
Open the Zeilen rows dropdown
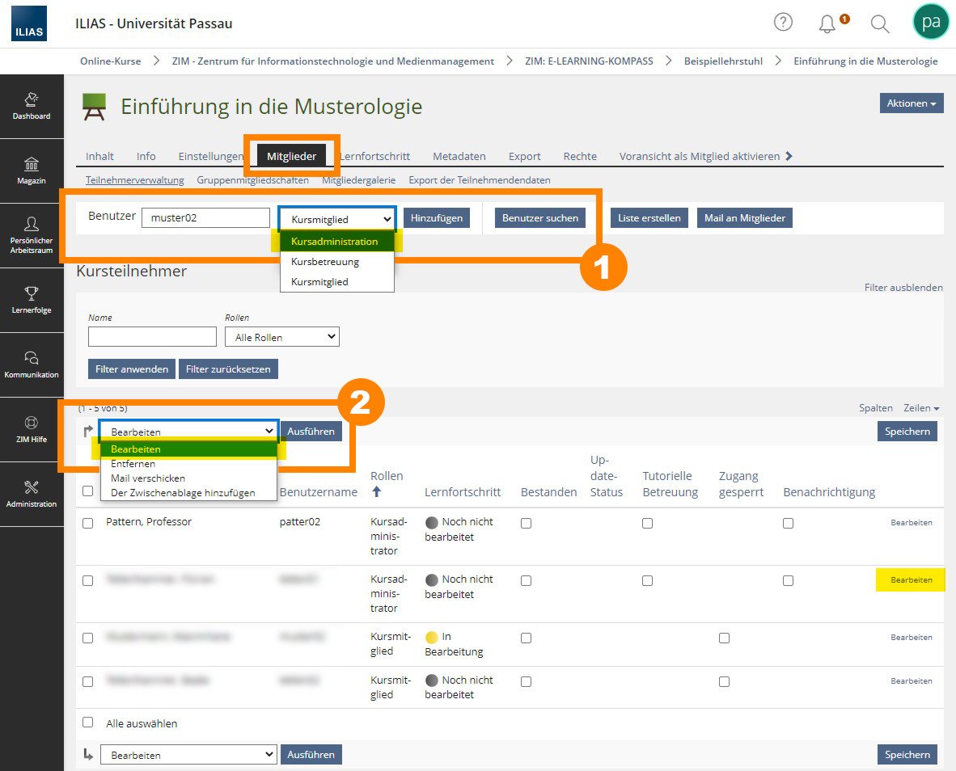tap(921, 408)
